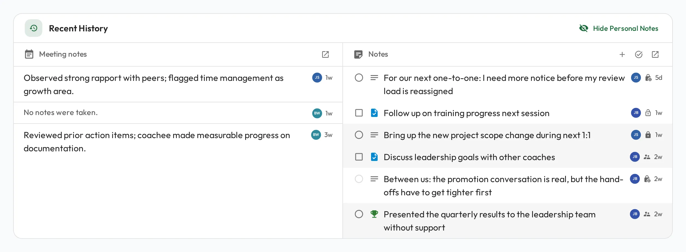686x252 pixels.
Task: Open Notes panel in external view
Action: (655, 54)
